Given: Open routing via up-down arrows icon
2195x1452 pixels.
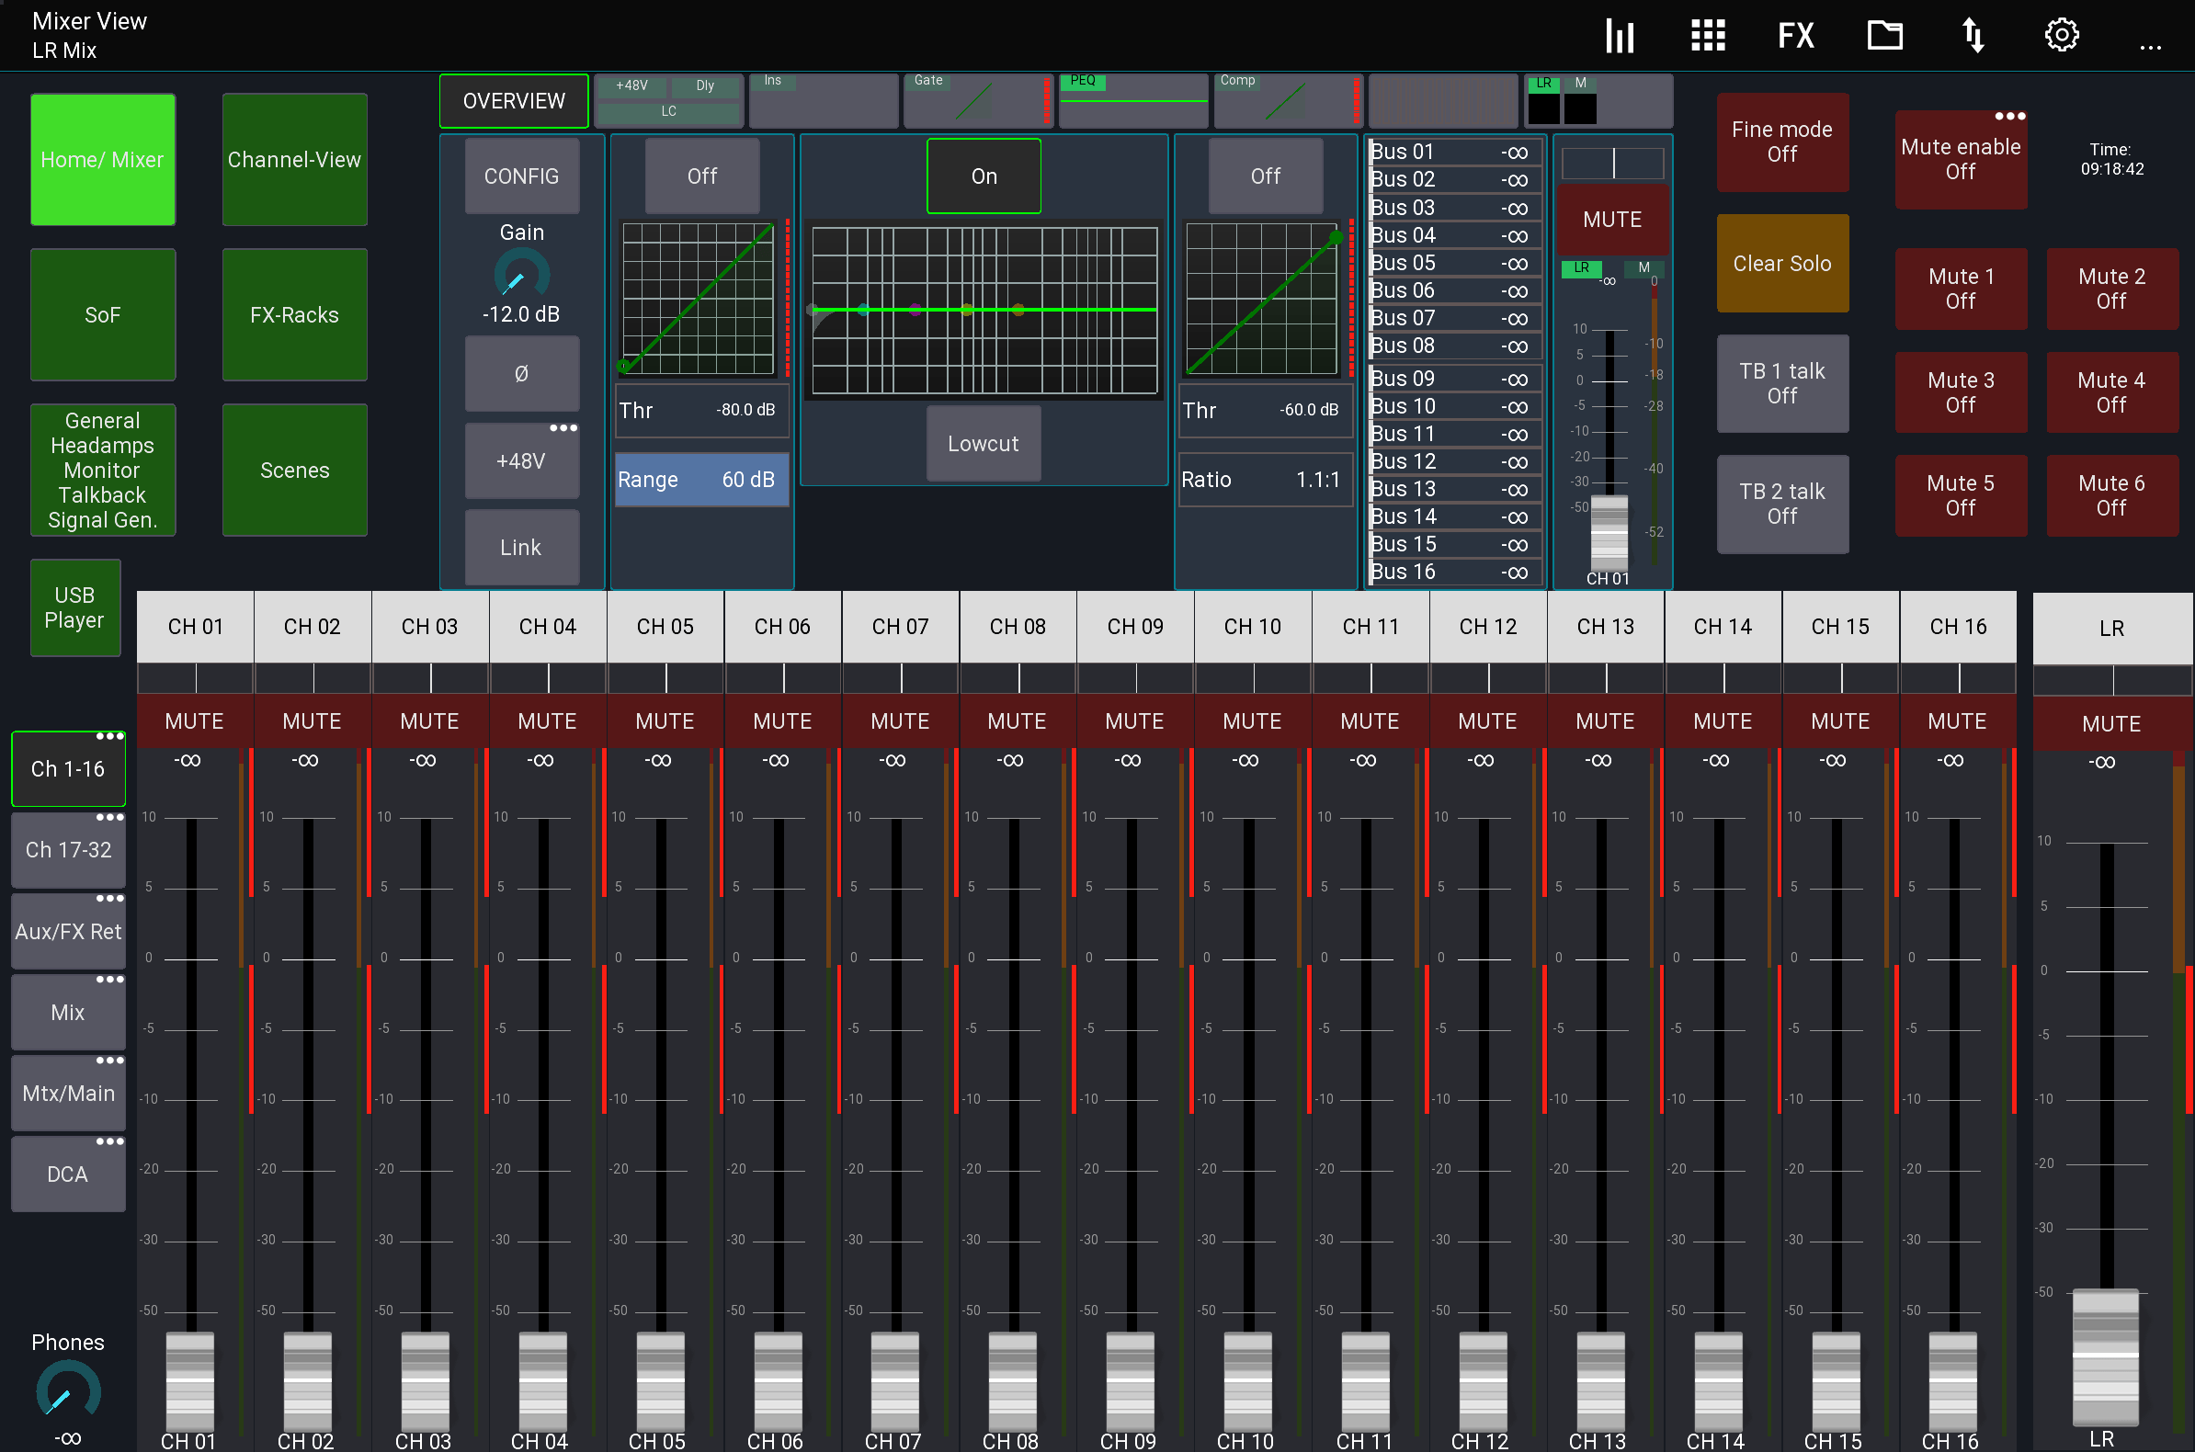Looking at the screenshot, I should point(1973,35).
